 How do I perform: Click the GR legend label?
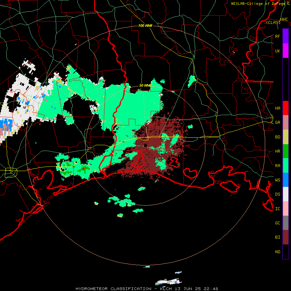(277, 123)
